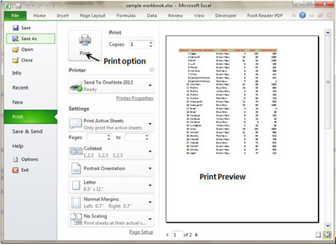Click the Page Setup link
Screen dimensions: 336x245
pyautogui.click(x=141, y=232)
